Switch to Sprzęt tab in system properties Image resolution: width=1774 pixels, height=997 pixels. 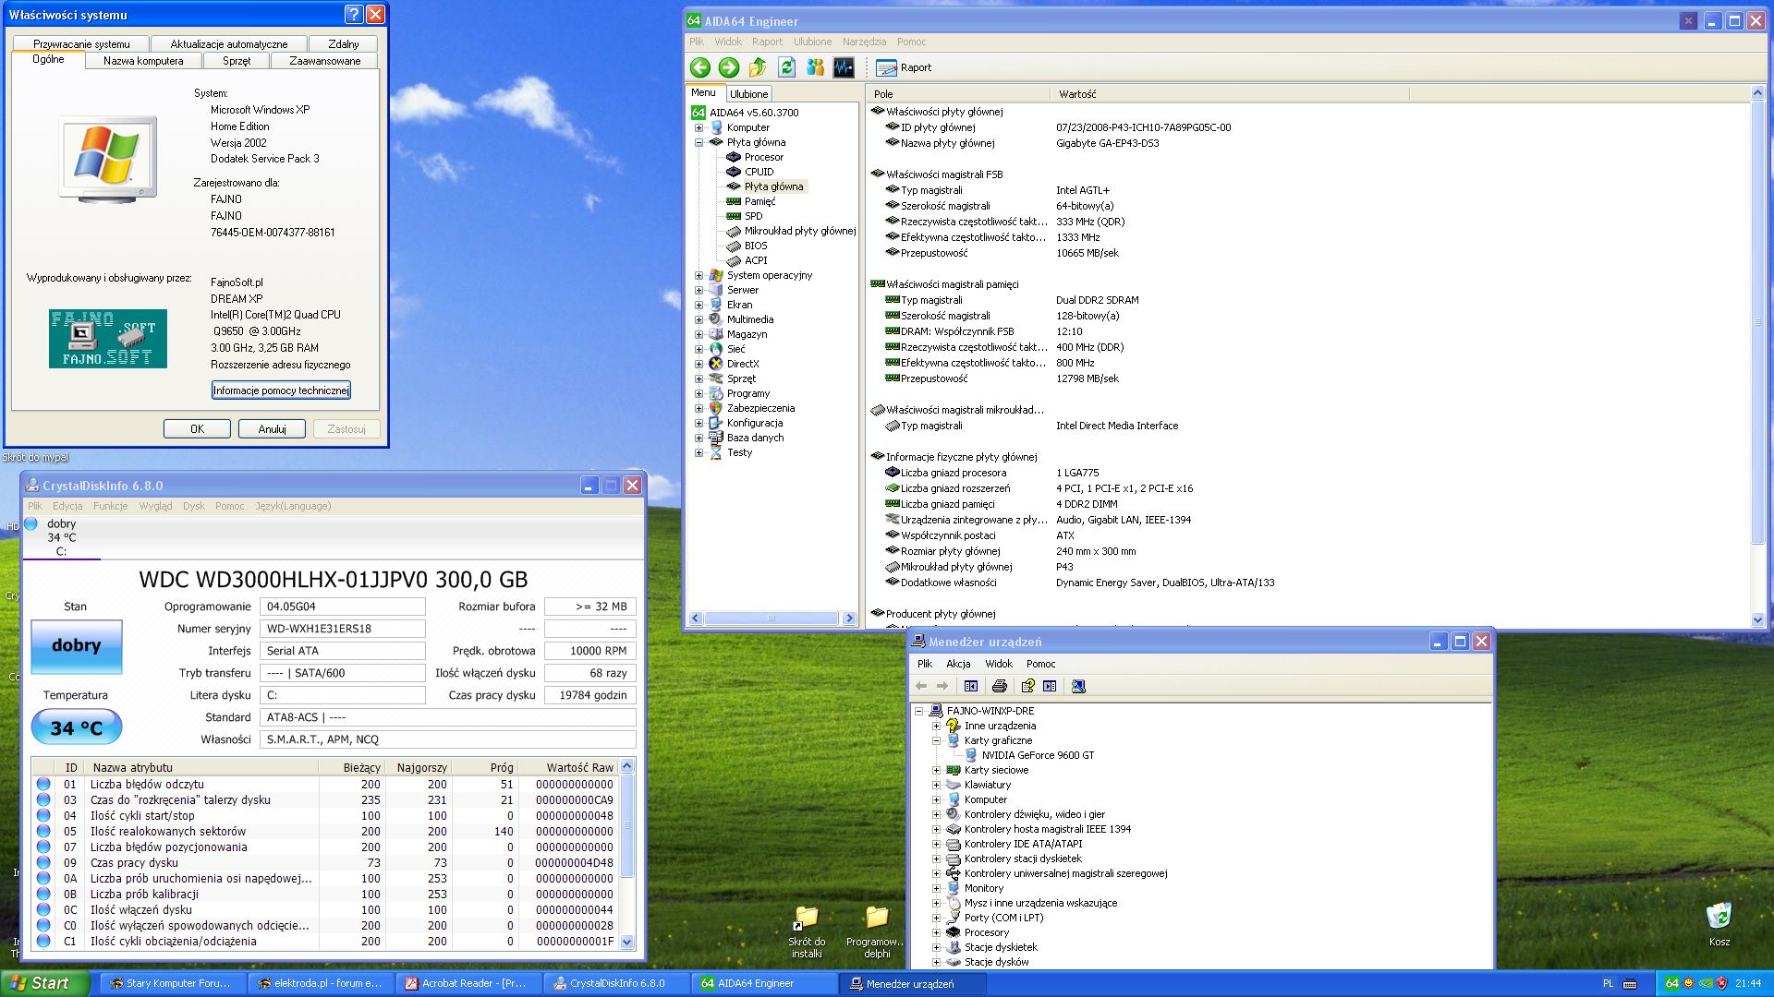tap(237, 61)
